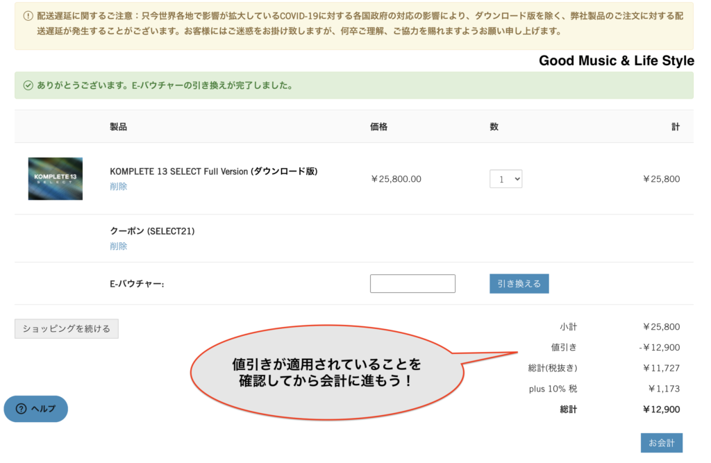Click the 価格 column header
This screenshot has height=463, width=711.
pyautogui.click(x=378, y=126)
